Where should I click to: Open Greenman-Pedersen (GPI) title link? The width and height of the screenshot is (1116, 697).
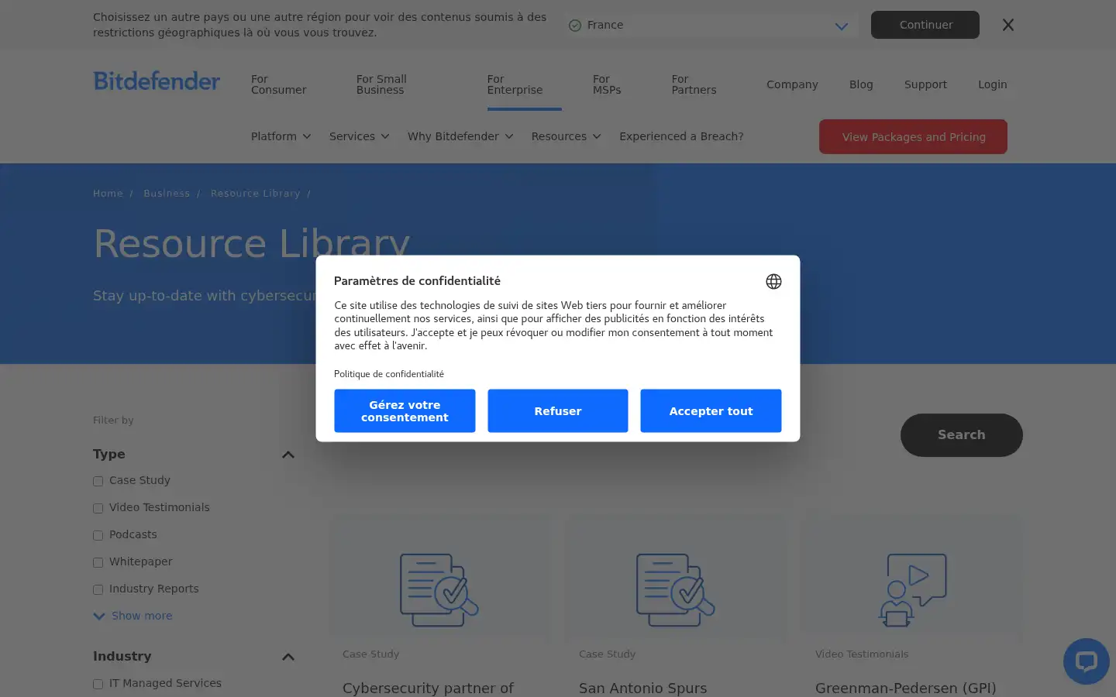[905, 688]
